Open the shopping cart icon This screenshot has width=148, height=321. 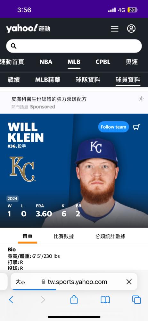coord(136,127)
